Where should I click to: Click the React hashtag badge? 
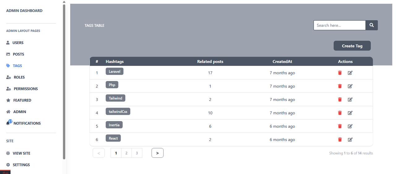pyautogui.click(x=113, y=138)
